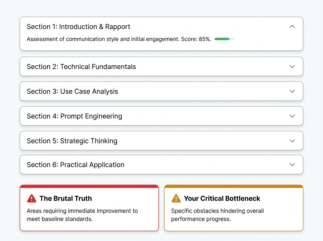Click the chevron icon beside Section 5

(x=292, y=141)
